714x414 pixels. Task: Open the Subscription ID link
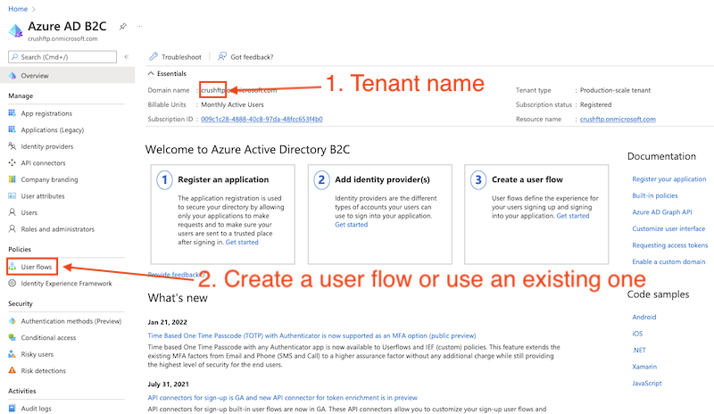pyautogui.click(x=262, y=119)
